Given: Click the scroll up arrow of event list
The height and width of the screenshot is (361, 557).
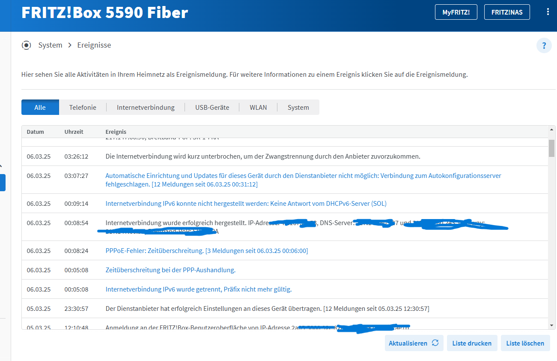Looking at the screenshot, I should (x=551, y=129).
